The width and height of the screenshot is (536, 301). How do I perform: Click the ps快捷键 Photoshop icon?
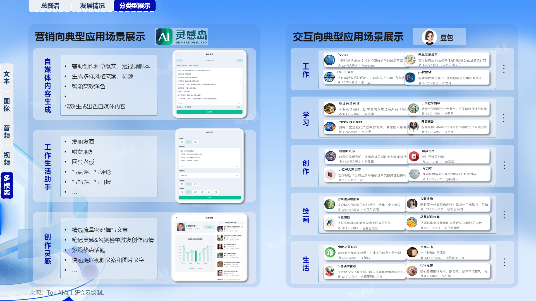(410, 78)
